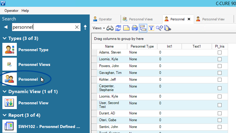This screenshot has width=236, height=133.
Task: Select the name Durant, AD
Action: pos(107,113)
